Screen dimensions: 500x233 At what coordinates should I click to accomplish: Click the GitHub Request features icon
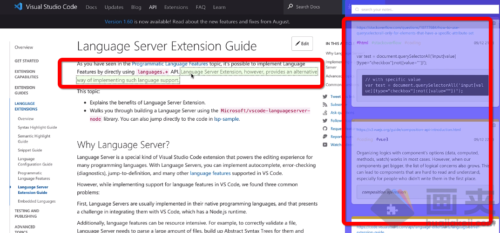point(325,129)
